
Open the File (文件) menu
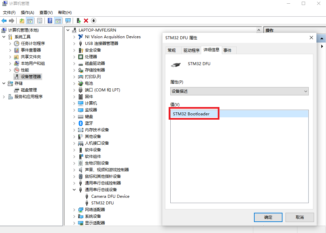click(9, 13)
